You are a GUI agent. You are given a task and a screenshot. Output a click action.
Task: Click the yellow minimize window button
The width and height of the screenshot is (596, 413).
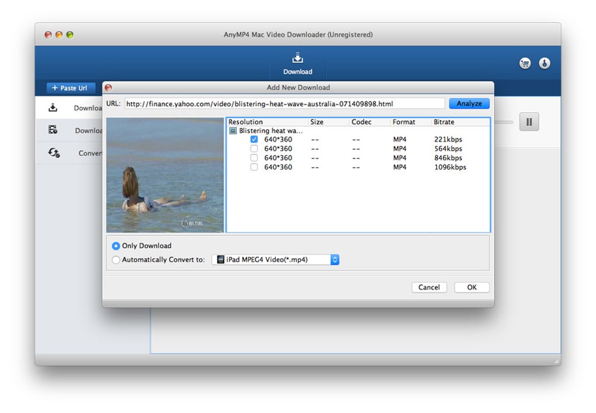tap(59, 35)
